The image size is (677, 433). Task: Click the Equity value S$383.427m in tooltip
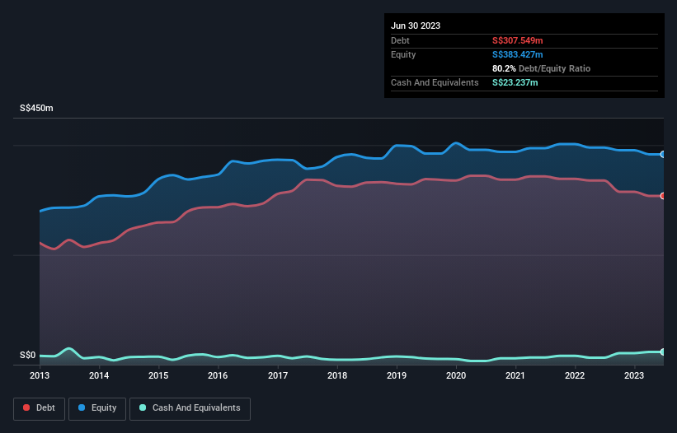[517, 54]
